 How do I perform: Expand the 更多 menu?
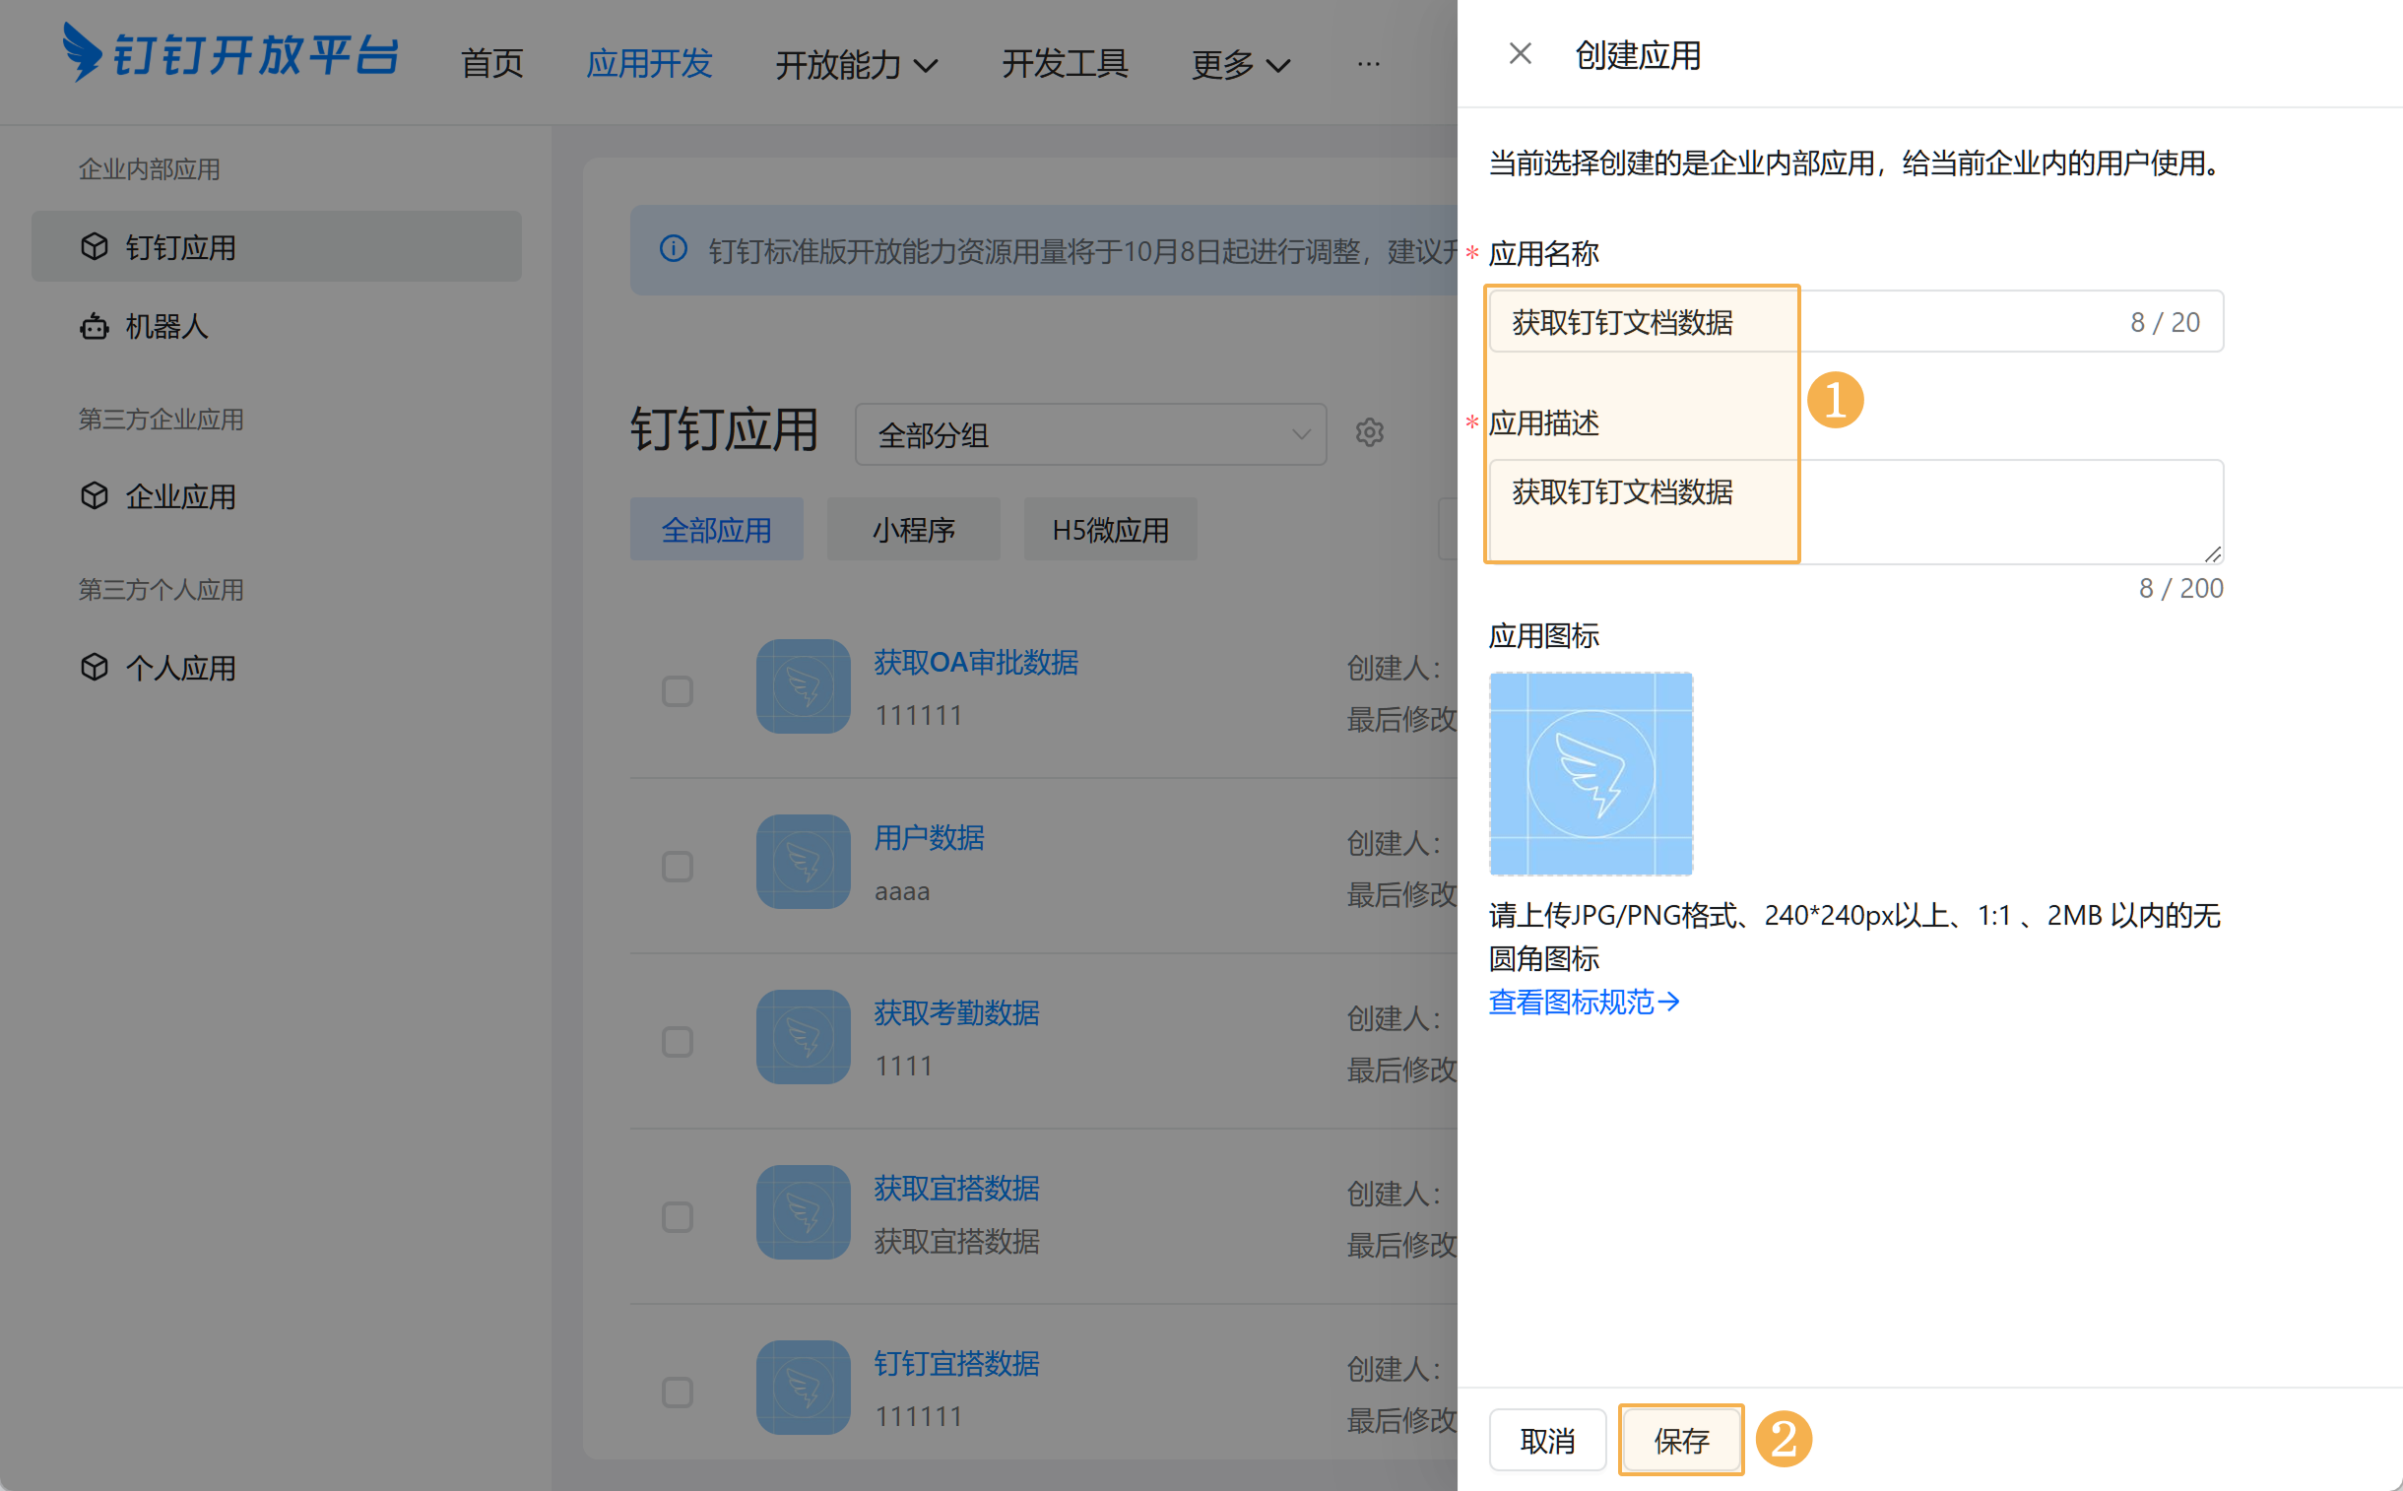point(1240,65)
